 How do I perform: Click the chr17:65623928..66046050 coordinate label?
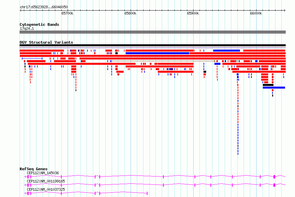44,7
